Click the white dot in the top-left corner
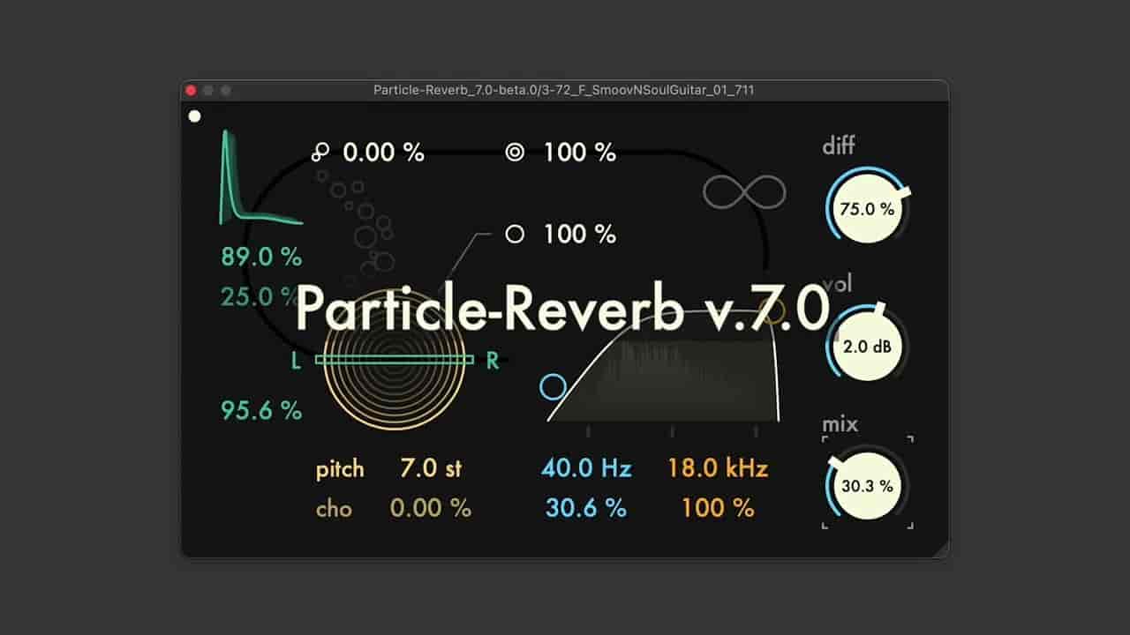This screenshot has width=1130, height=635. tap(194, 116)
